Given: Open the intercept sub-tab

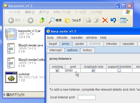Looking at the screenshot, I should click(x=55, y=50).
